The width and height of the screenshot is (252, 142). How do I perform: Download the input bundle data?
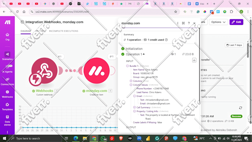point(194,60)
